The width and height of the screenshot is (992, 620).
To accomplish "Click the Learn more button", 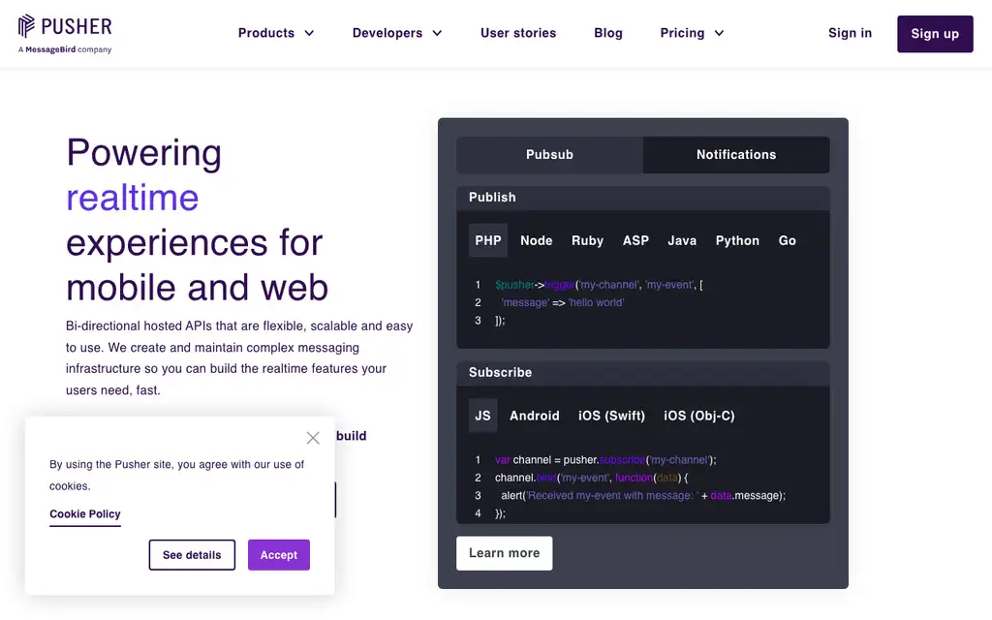I will click(x=504, y=553).
